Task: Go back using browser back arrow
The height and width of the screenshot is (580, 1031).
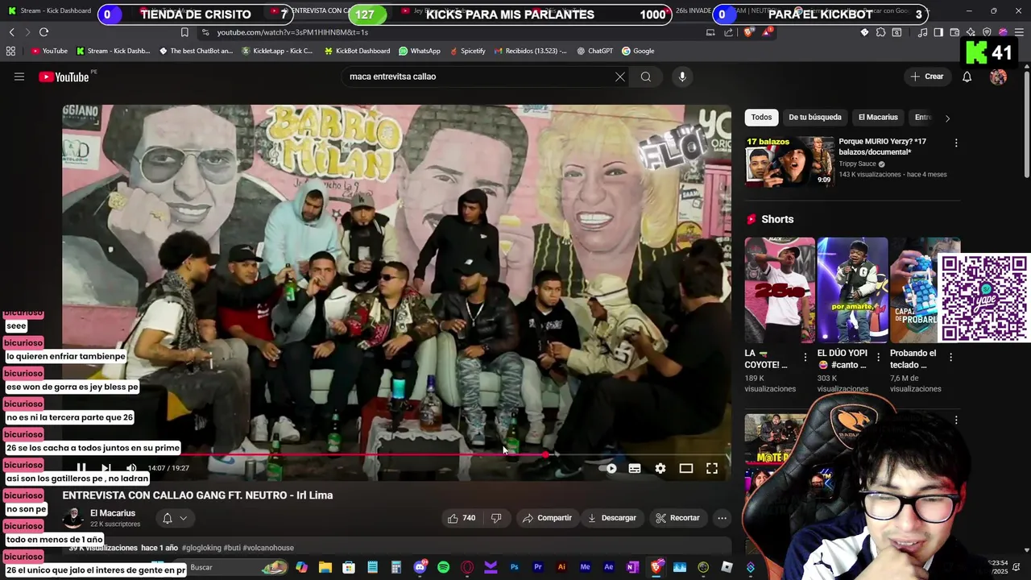Action: [x=11, y=32]
